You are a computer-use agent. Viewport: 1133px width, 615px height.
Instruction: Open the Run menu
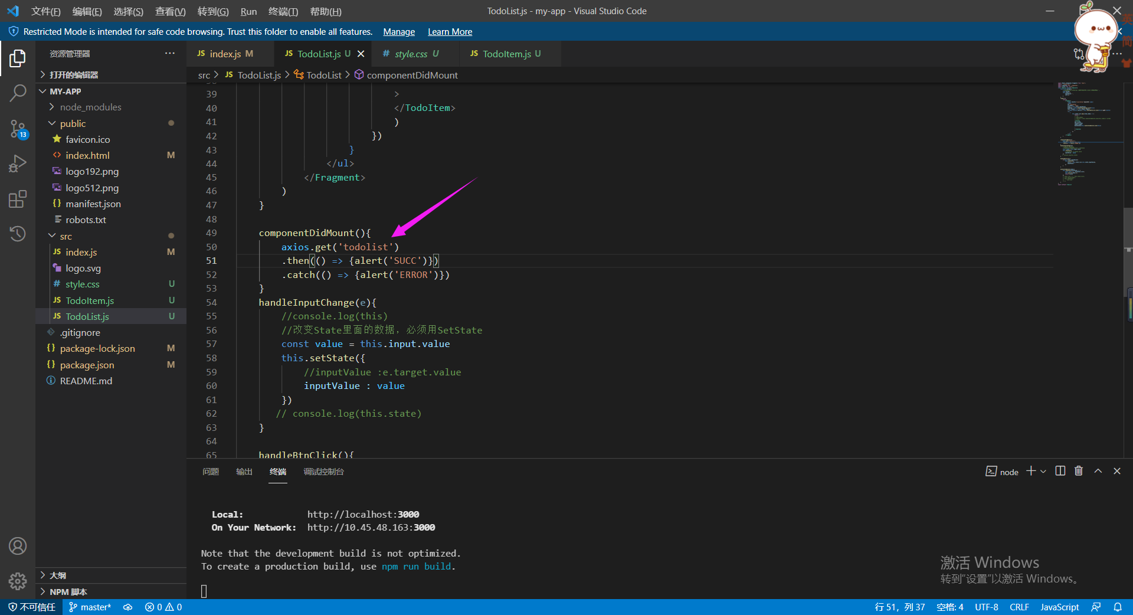248,11
